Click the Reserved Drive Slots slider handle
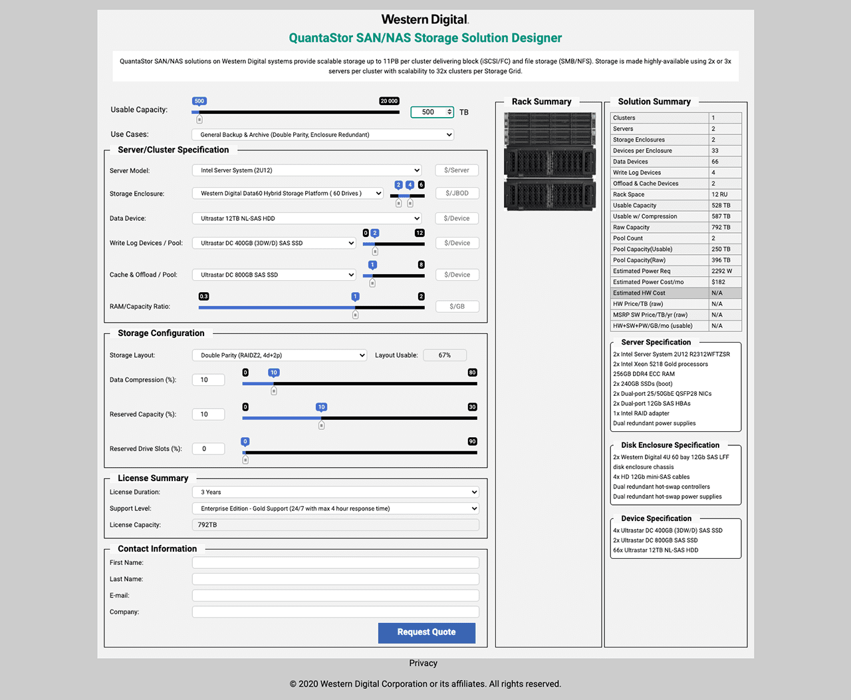The image size is (851, 700). click(245, 460)
